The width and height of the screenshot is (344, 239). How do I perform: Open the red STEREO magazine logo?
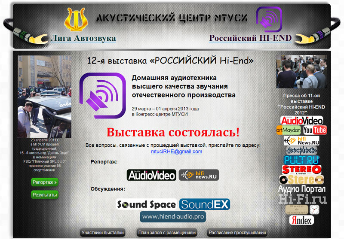coord(302,169)
